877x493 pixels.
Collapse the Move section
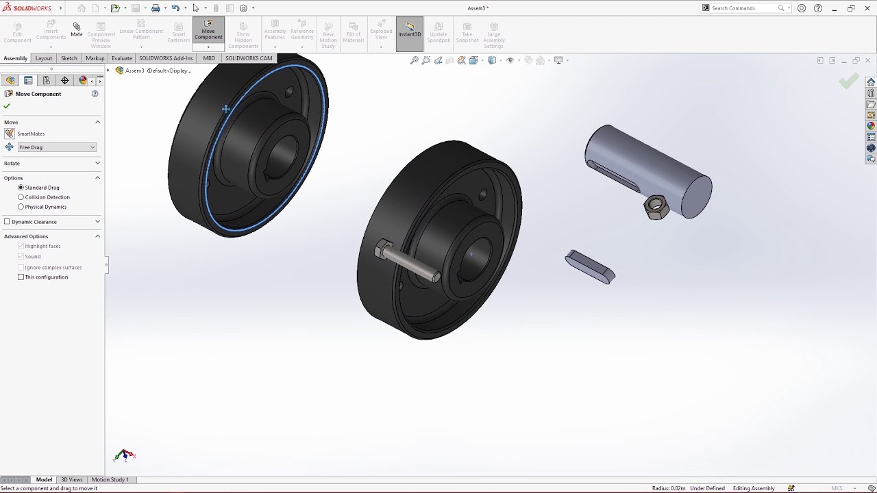97,122
